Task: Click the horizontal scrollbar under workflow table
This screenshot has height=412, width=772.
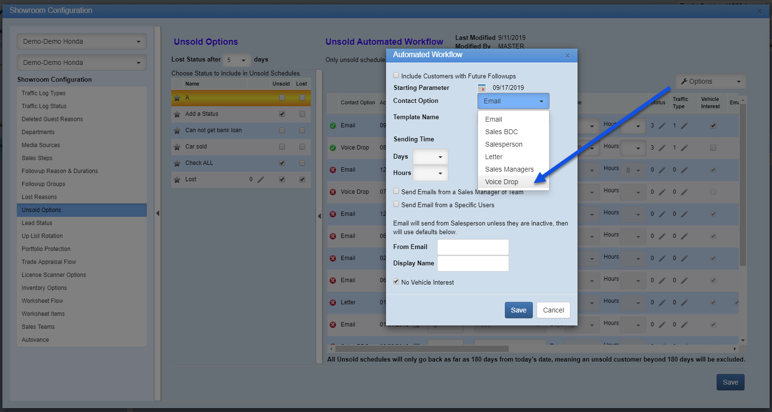Action: pyautogui.click(x=422, y=349)
